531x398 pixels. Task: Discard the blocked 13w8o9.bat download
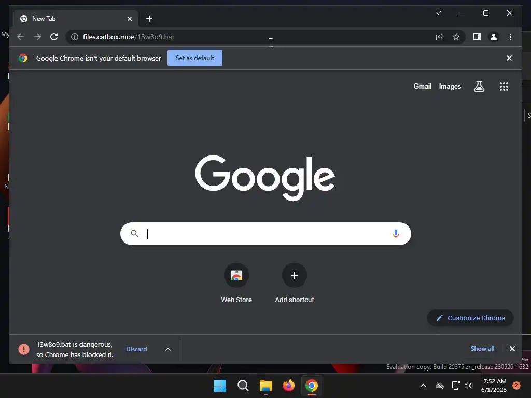pyautogui.click(x=136, y=349)
